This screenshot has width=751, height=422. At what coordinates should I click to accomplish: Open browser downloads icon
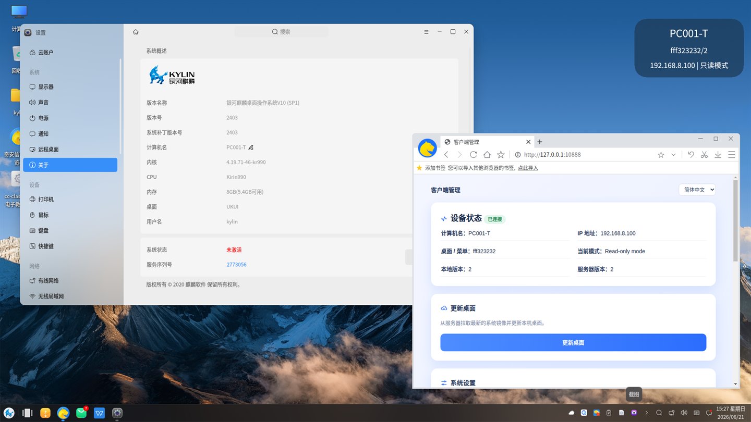[x=718, y=155]
